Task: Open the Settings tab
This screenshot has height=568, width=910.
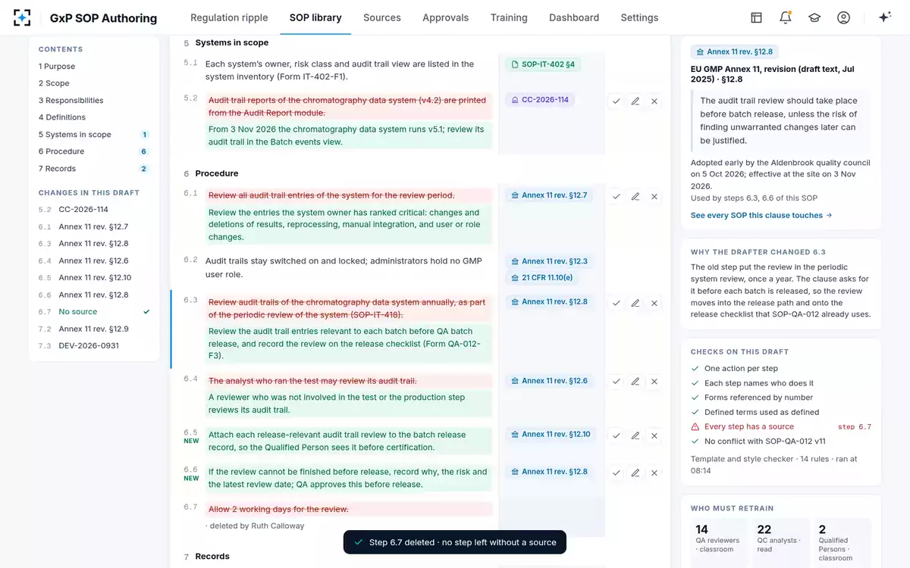Action: 639,17
